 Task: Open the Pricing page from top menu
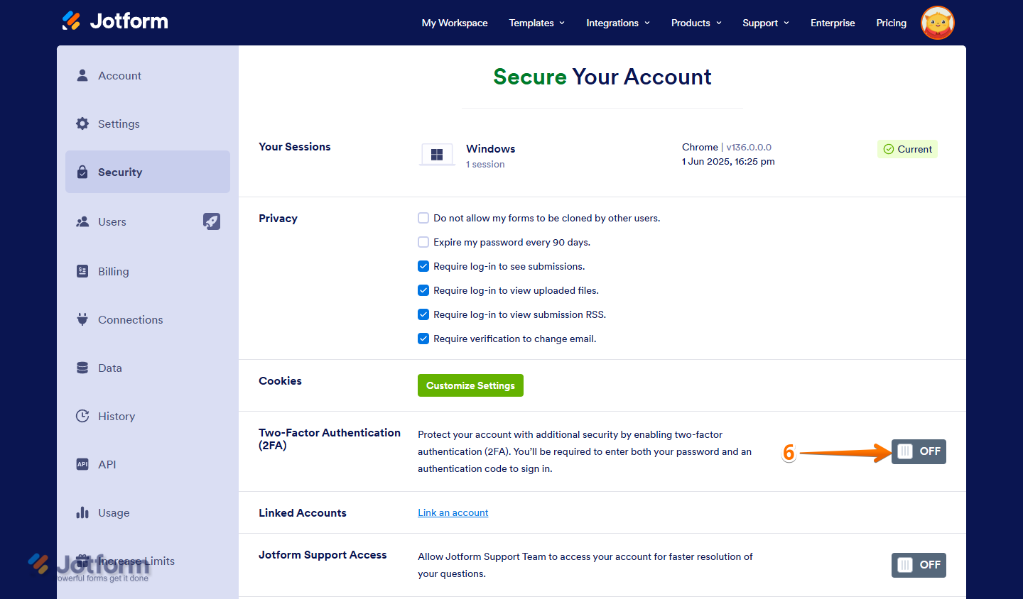[891, 23]
